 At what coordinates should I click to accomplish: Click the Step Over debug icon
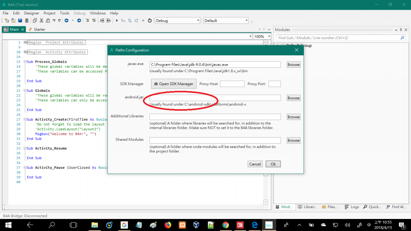[130, 20]
